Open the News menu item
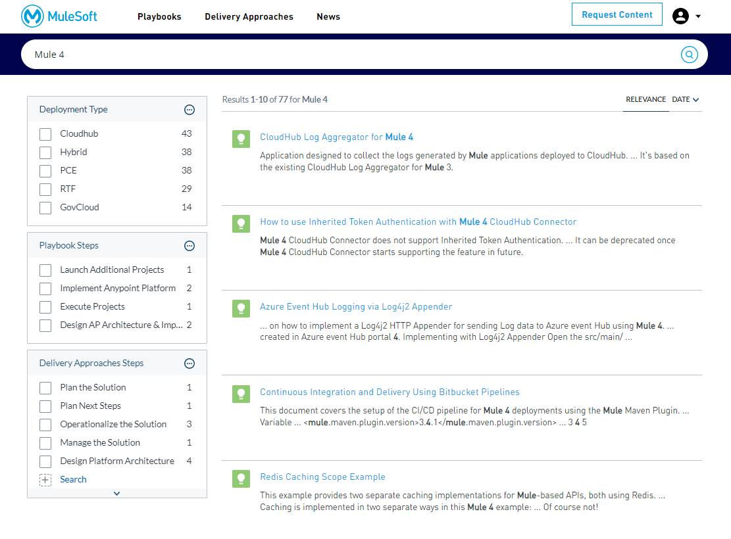The height and width of the screenshot is (539, 731). (328, 17)
